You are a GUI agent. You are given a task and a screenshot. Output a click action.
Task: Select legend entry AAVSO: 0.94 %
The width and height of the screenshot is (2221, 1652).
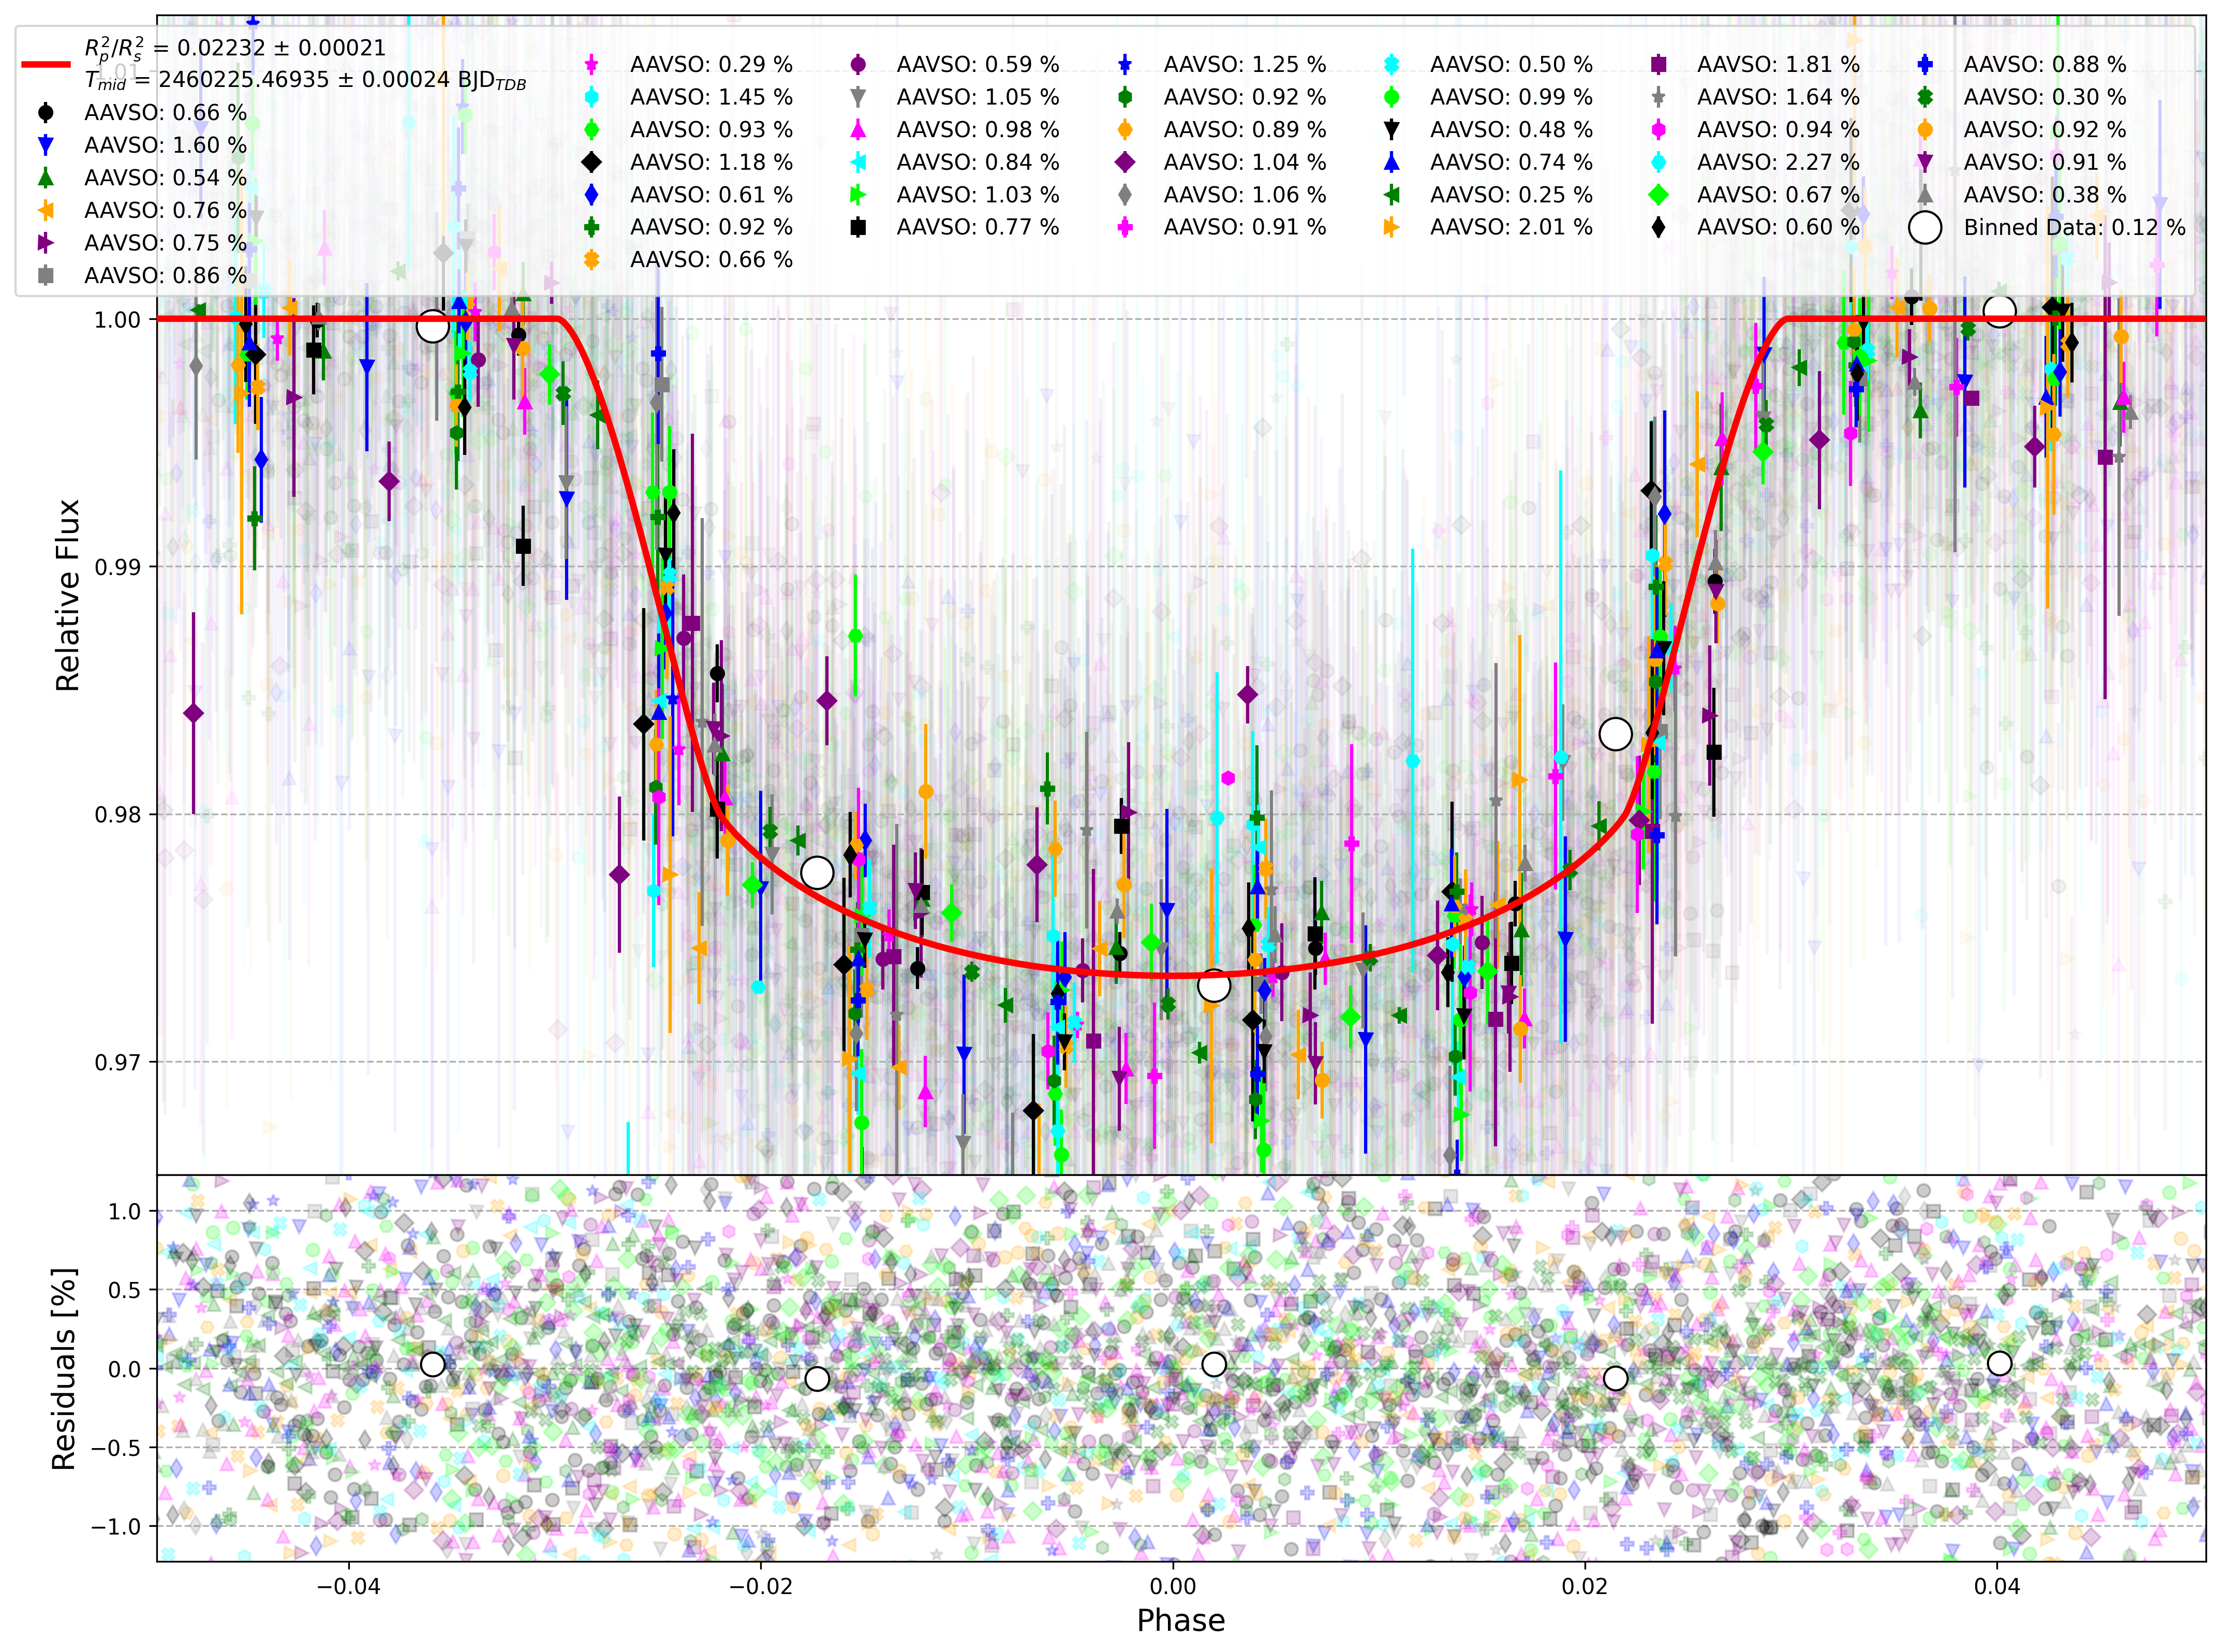[x=1778, y=129]
